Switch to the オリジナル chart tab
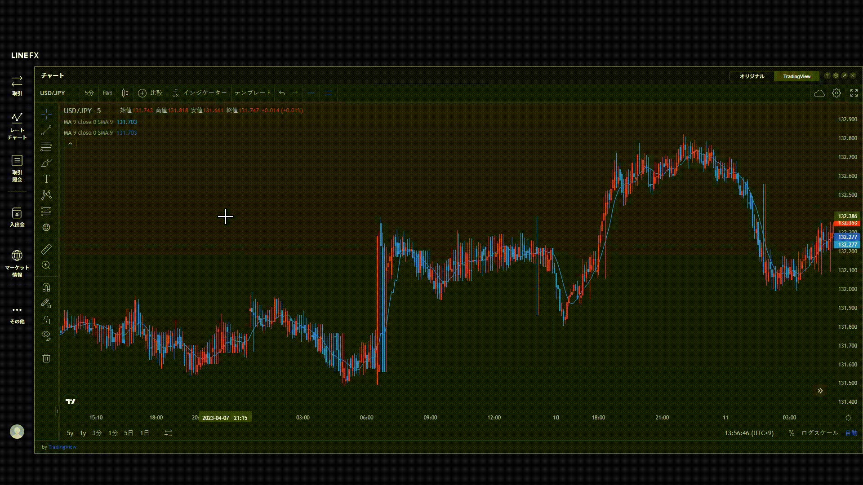This screenshot has height=485, width=863. click(752, 76)
